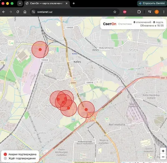
Task: Click the gray Ждёт подтверждения legend dot
Action: (x=5, y=158)
